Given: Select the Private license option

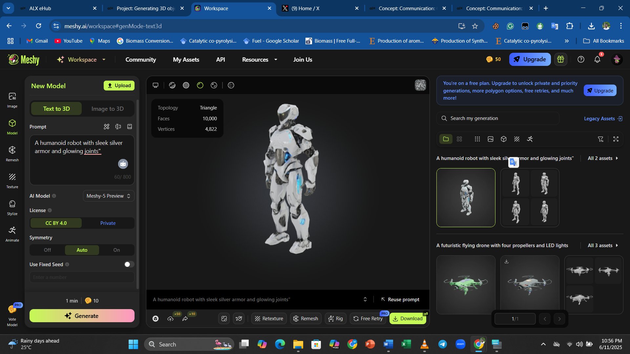Looking at the screenshot, I should (x=108, y=223).
